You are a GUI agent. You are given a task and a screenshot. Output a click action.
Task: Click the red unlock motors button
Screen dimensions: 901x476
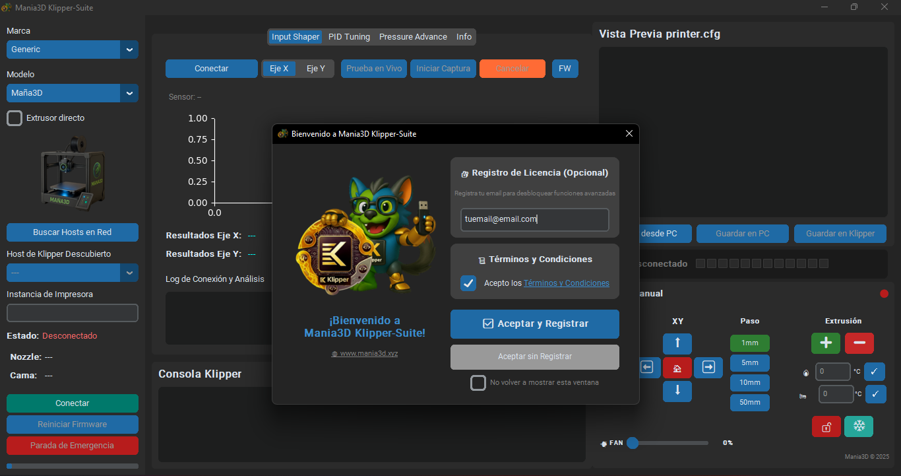tap(826, 426)
